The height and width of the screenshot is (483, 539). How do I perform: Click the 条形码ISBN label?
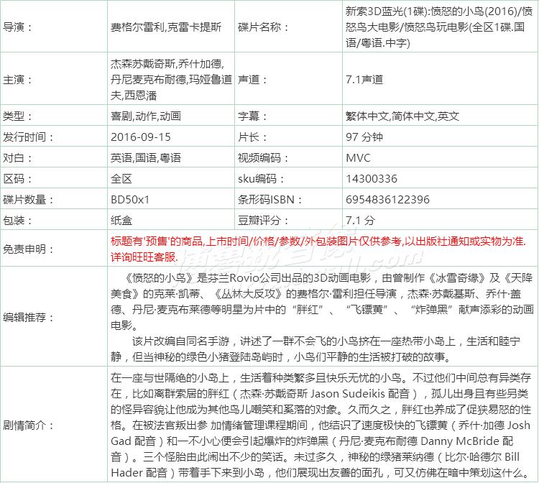[x=269, y=200]
